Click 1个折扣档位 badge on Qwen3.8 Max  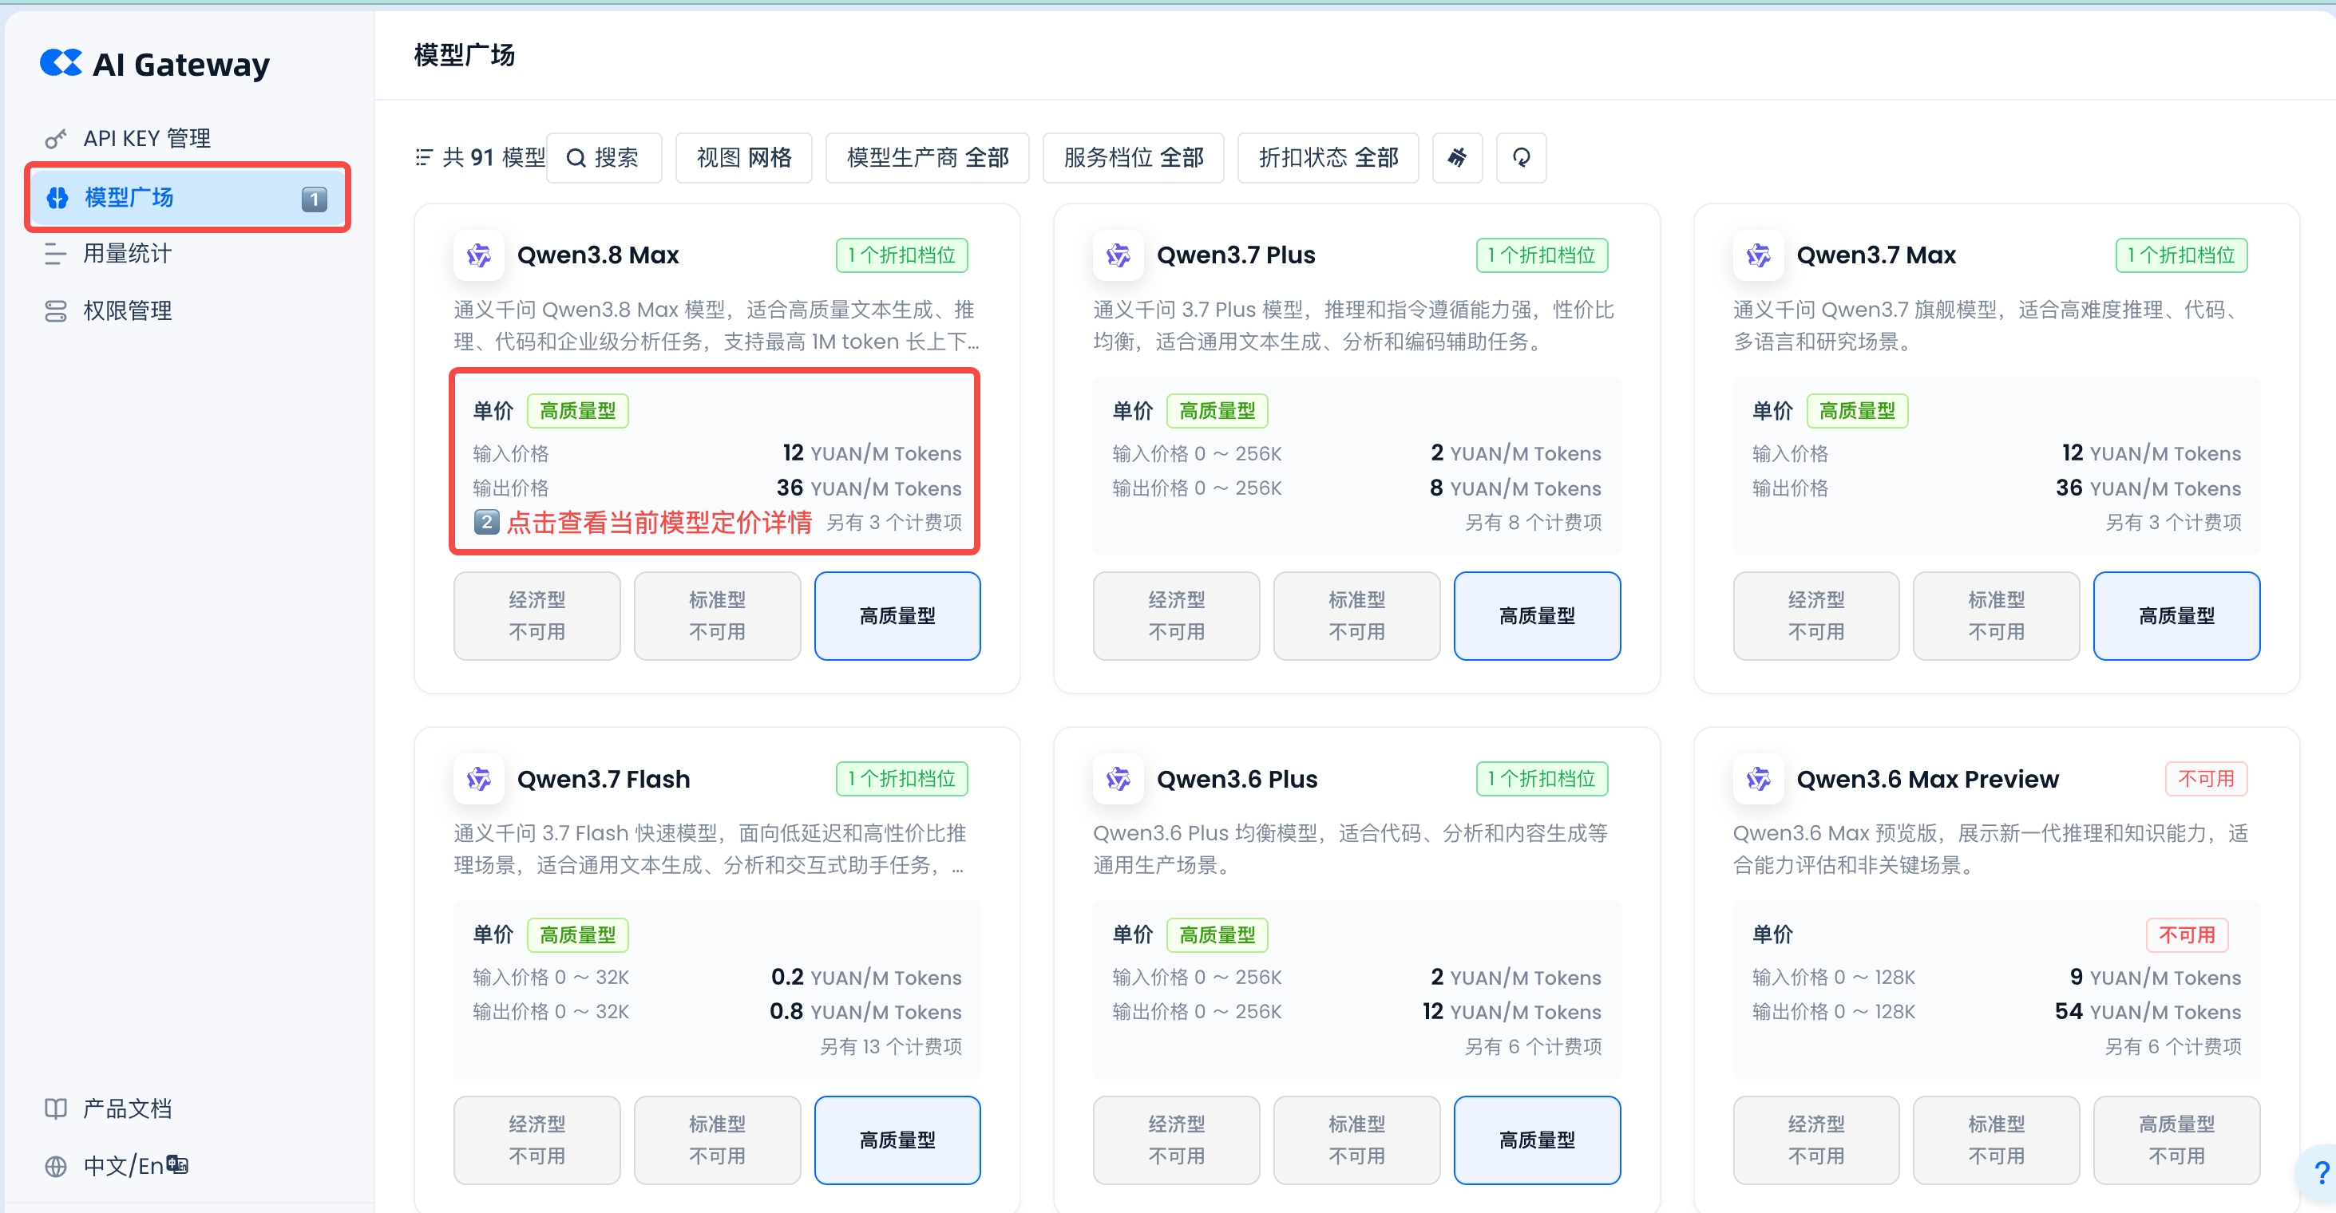coord(901,255)
